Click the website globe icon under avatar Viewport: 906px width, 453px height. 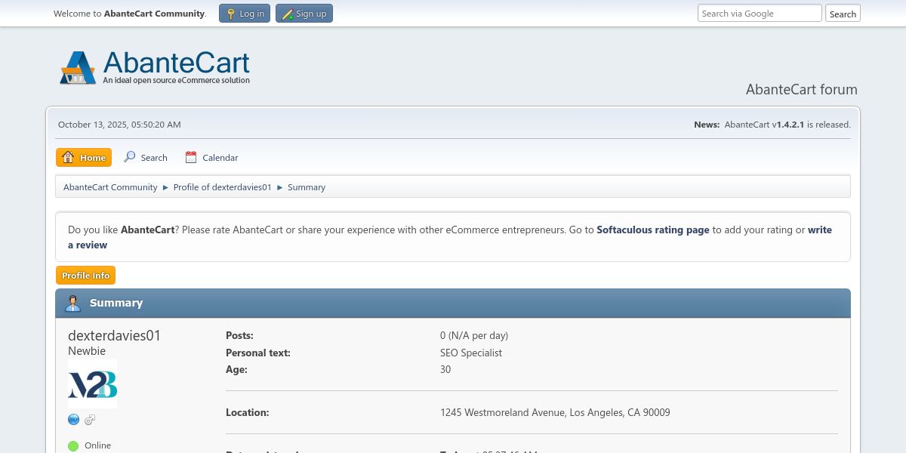(73, 420)
